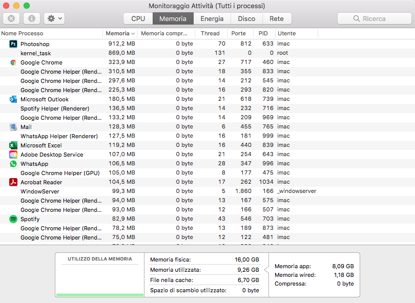415x303 pixels.
Task: Click the Spotify app icon
Action: 13,219
